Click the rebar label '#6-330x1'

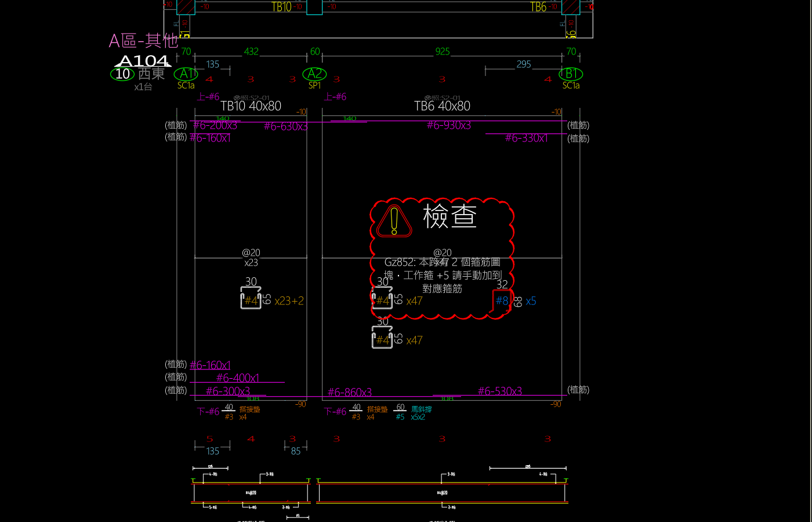(x=527, y=138)
